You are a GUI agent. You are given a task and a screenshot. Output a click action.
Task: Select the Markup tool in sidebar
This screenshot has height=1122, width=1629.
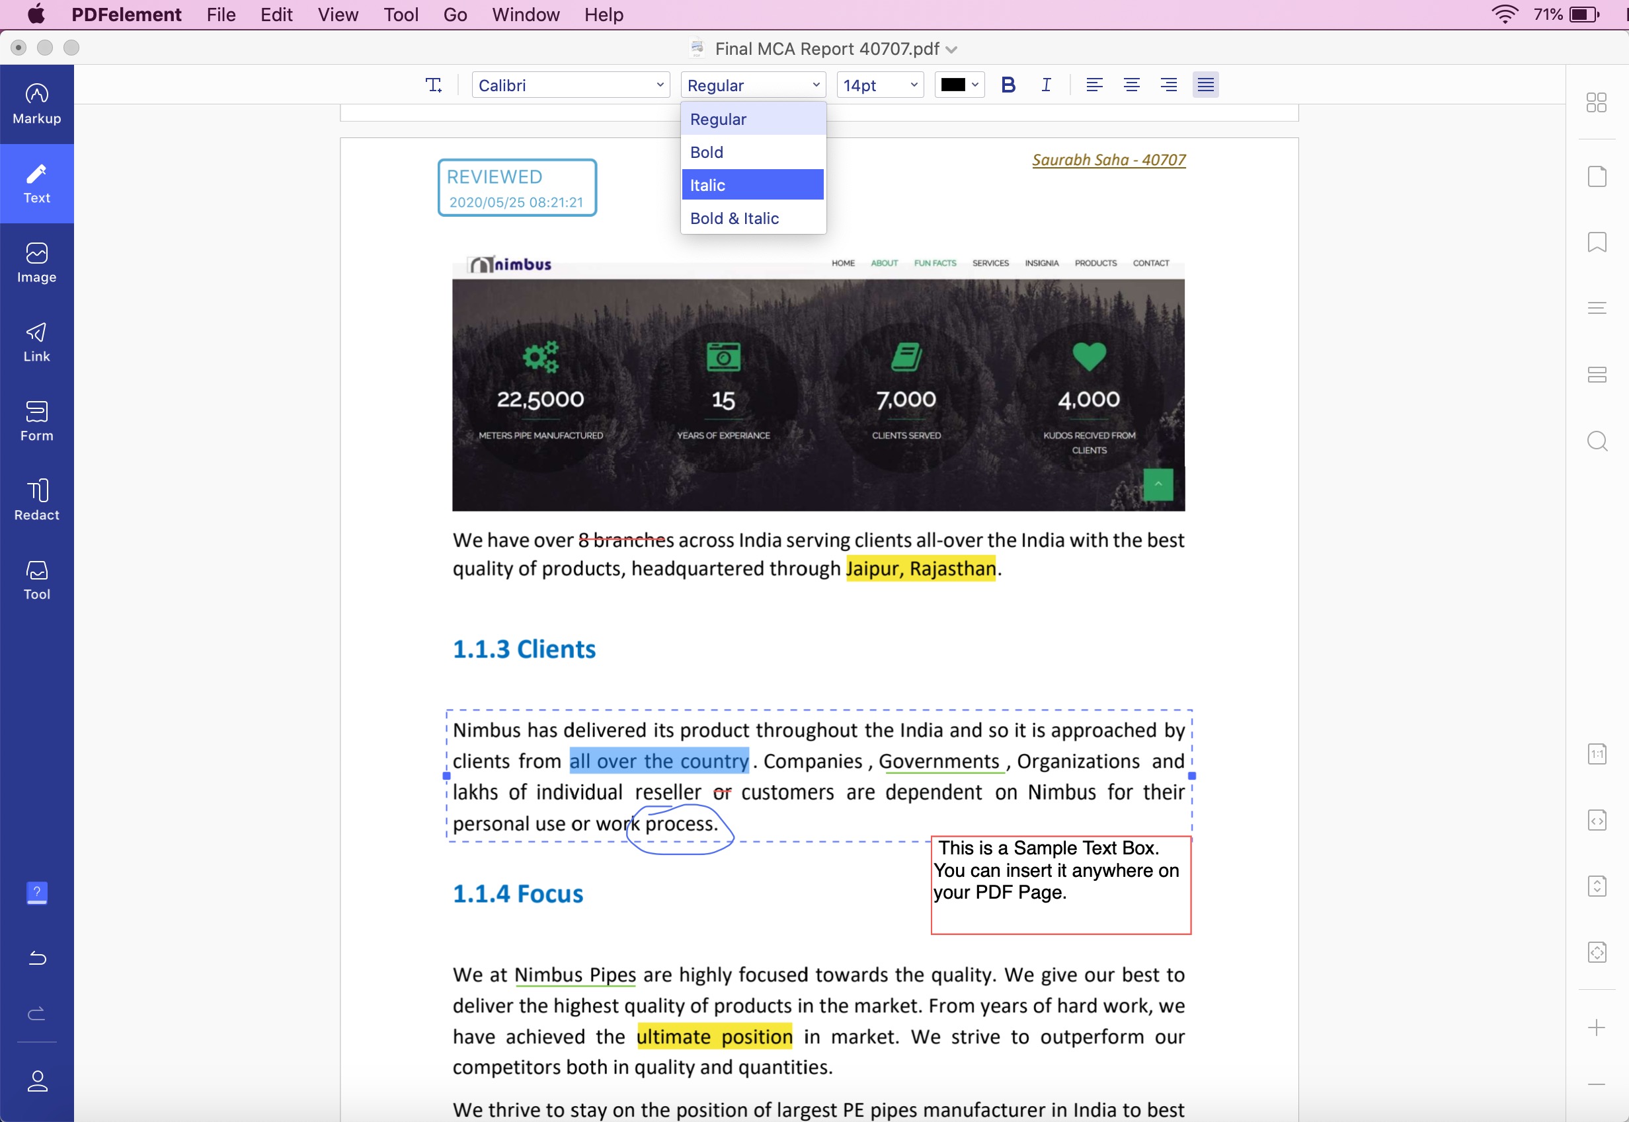pyautogui.click(x=36, y=102)
